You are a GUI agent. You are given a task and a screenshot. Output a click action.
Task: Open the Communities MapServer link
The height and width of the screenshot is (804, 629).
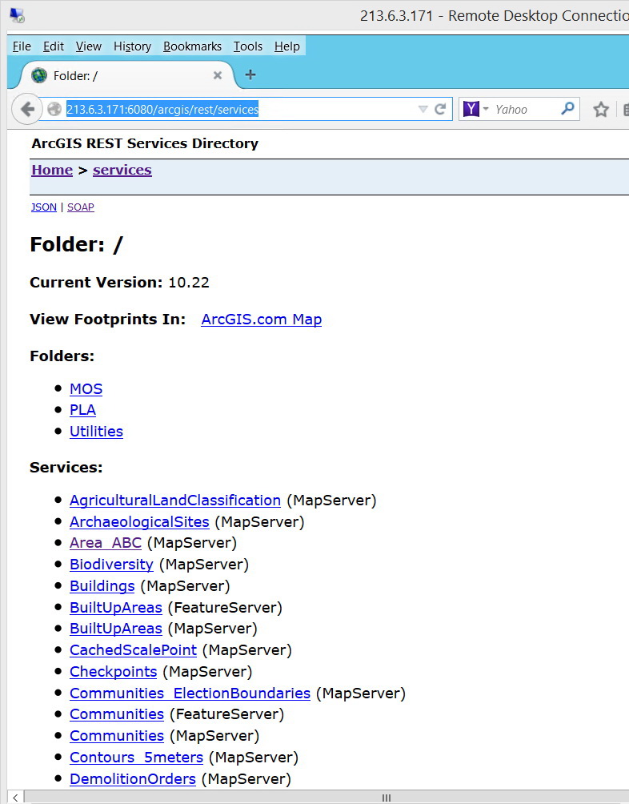click(x=117, y=735)
